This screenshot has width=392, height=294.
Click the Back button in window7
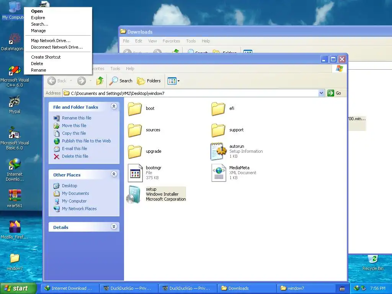(57, 81)
